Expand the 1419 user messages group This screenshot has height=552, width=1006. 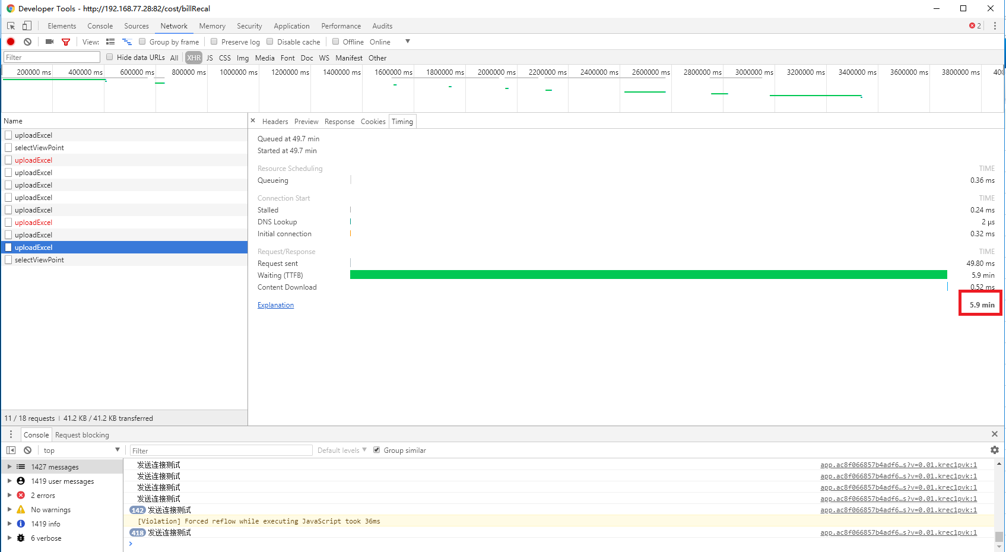(x=9, y=481)
